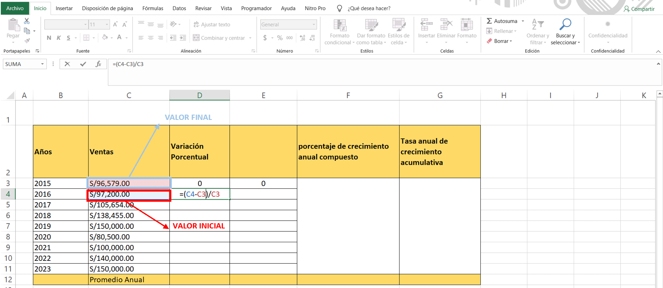Open the Datos tab
663x288 pixels.
tap(179, 8)
